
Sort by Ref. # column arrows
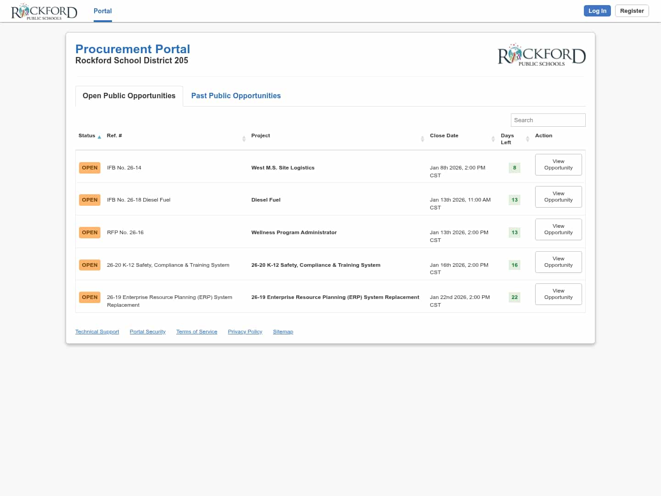[244, 139]
